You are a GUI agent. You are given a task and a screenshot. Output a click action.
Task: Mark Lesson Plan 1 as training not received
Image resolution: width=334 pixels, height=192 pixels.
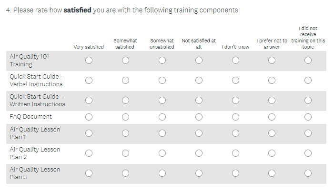click(308, 133)
